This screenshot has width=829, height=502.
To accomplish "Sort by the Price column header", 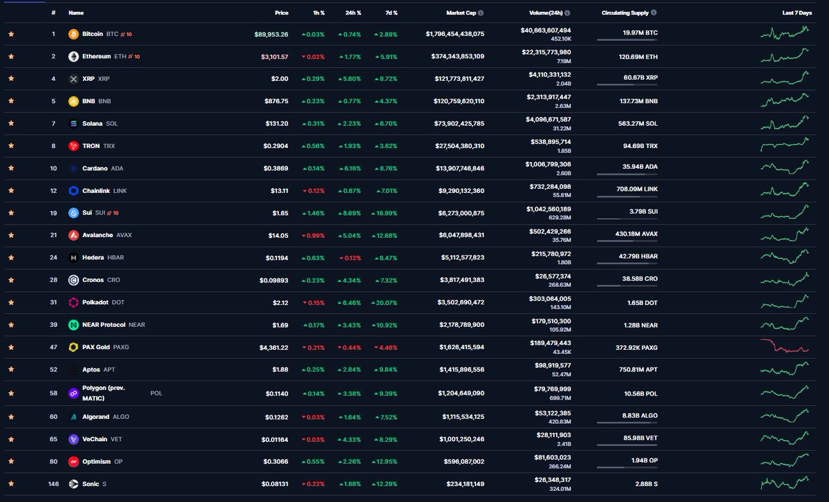I will [x=281, y=12].
